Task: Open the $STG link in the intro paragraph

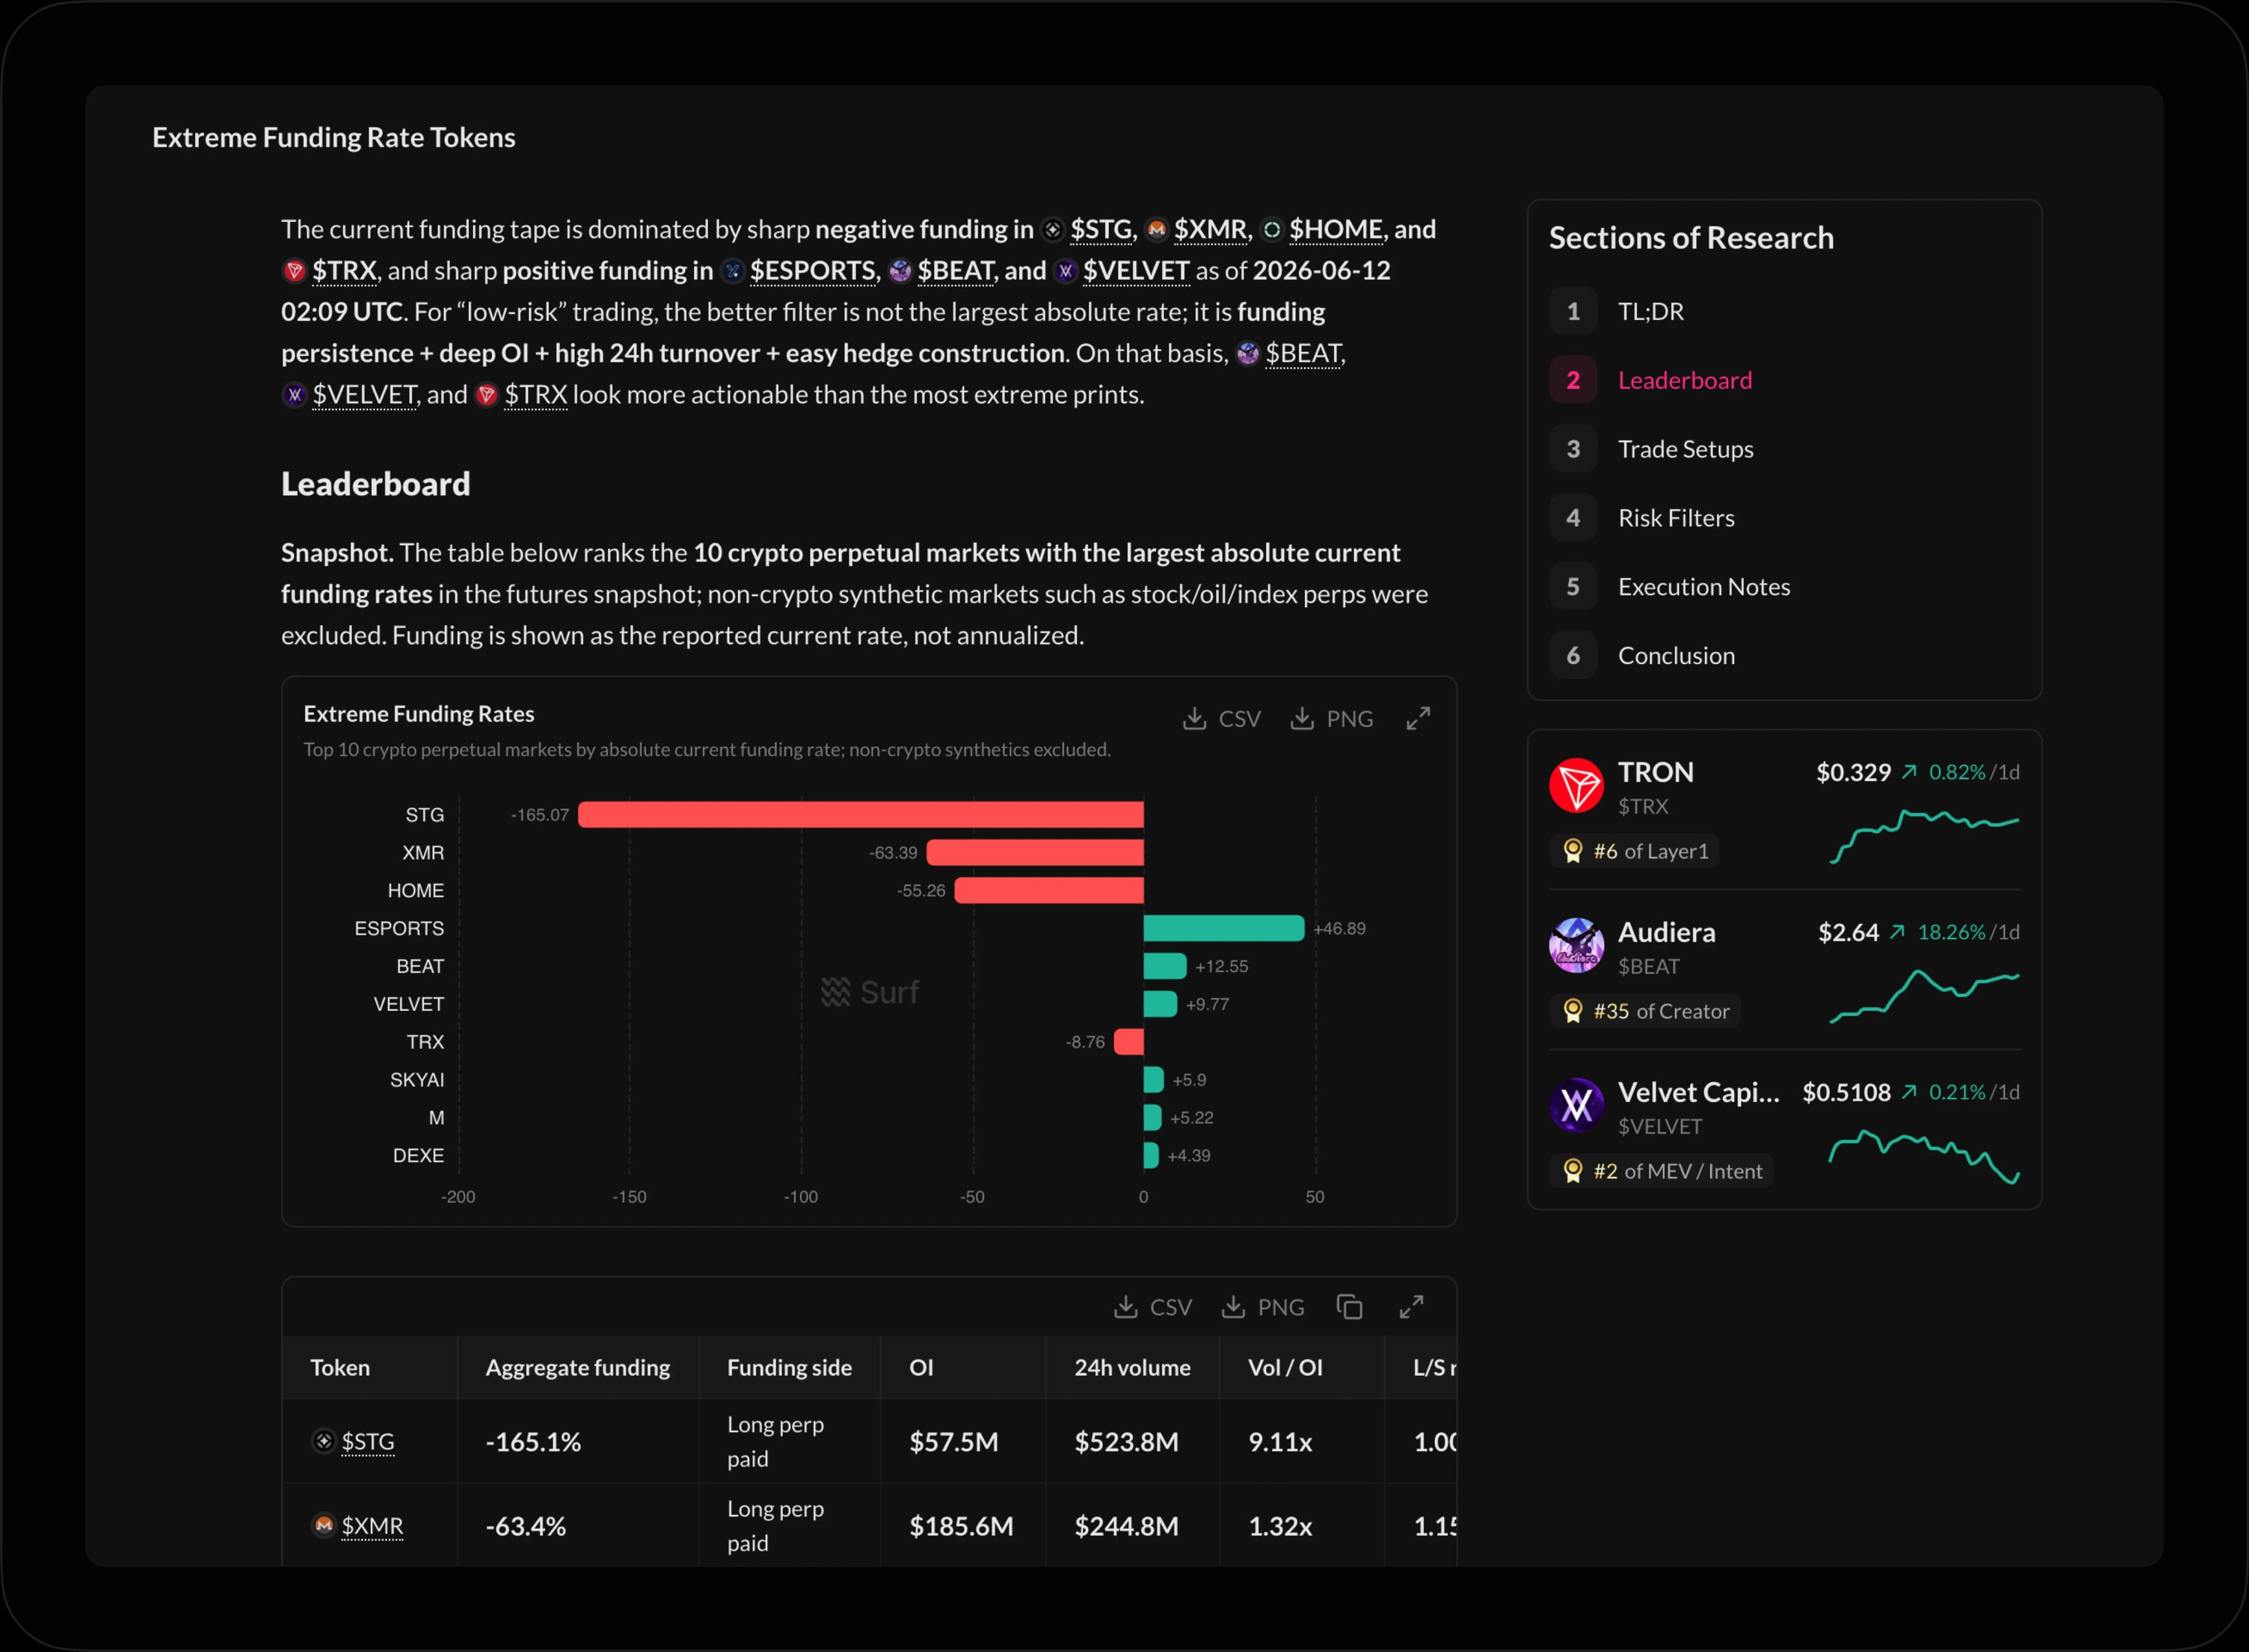Action: point(1101,230)
